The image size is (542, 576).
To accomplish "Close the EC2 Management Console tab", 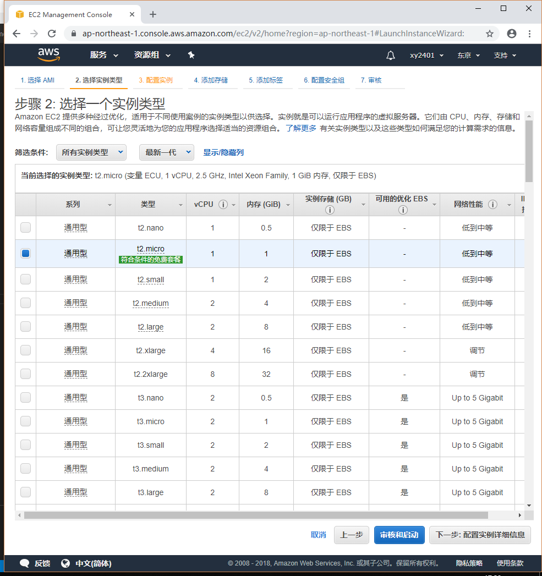I will pos(132,14).
